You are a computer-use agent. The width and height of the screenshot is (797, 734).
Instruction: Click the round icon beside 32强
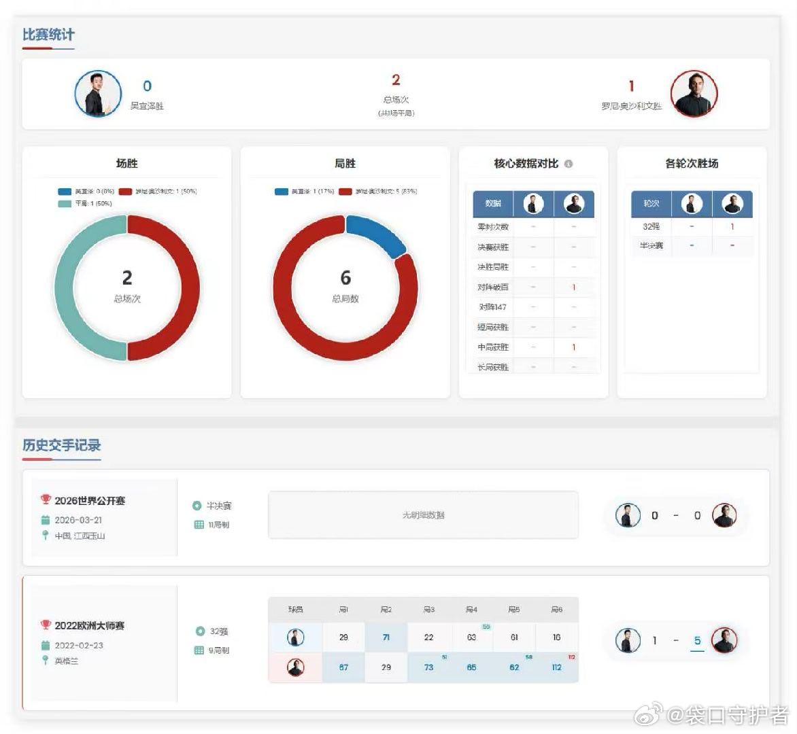[x=200, y=631]
